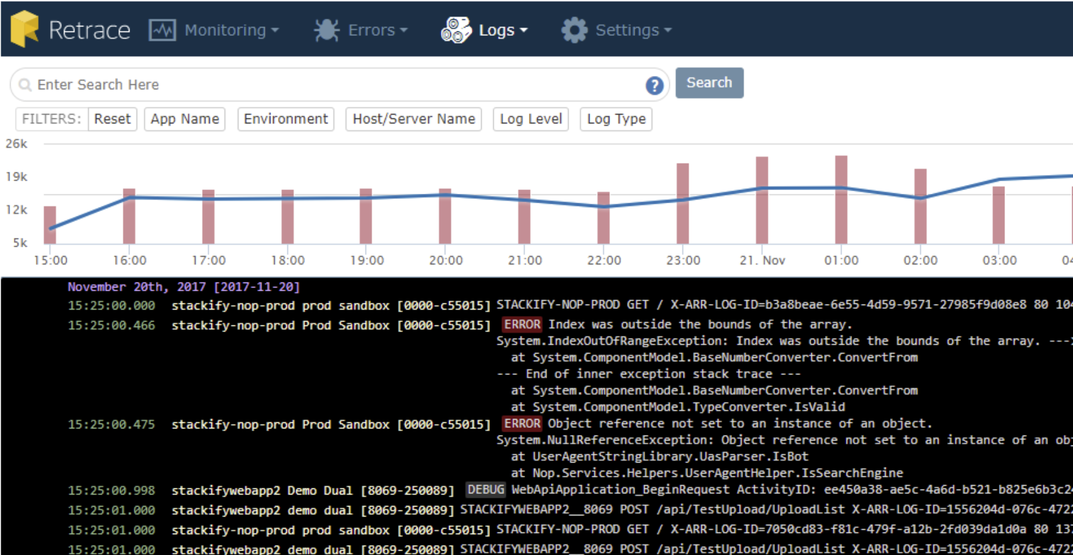
Task: Open the search help question mark
Action: coord(654,86)
